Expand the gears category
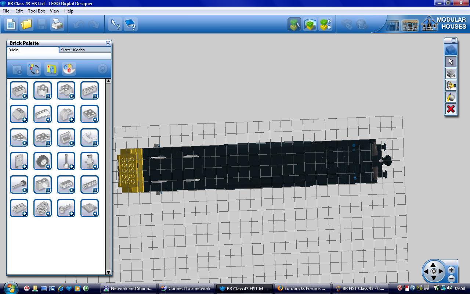This screenshot has height=294, width=470. click(x=43, y=208)
